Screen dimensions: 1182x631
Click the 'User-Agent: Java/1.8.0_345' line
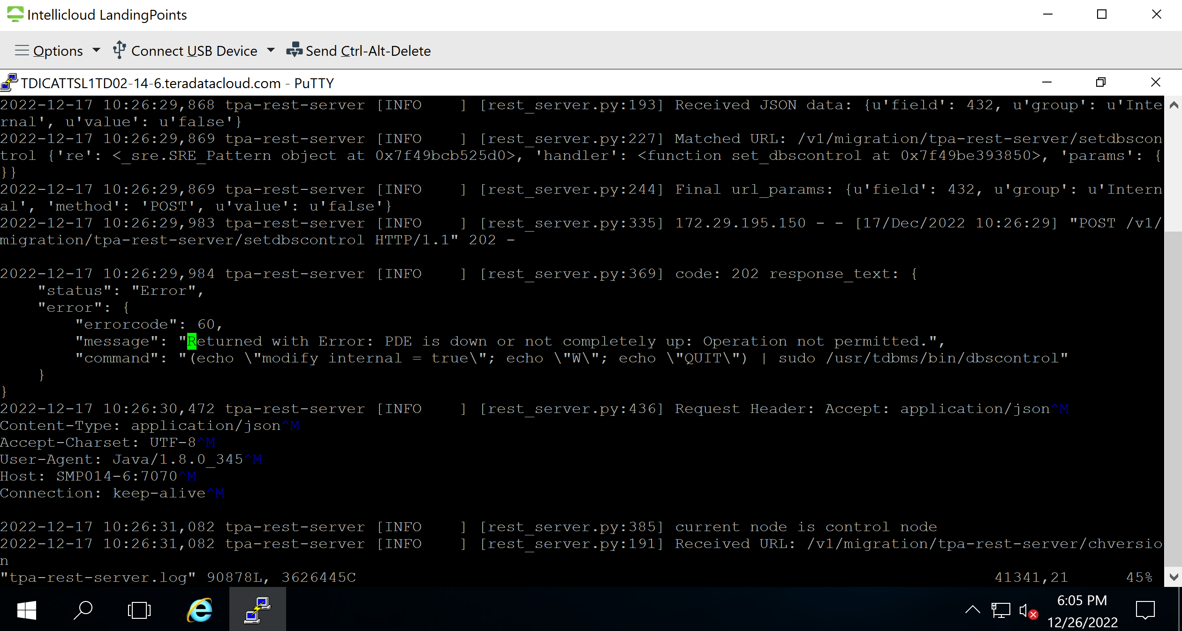131,459
